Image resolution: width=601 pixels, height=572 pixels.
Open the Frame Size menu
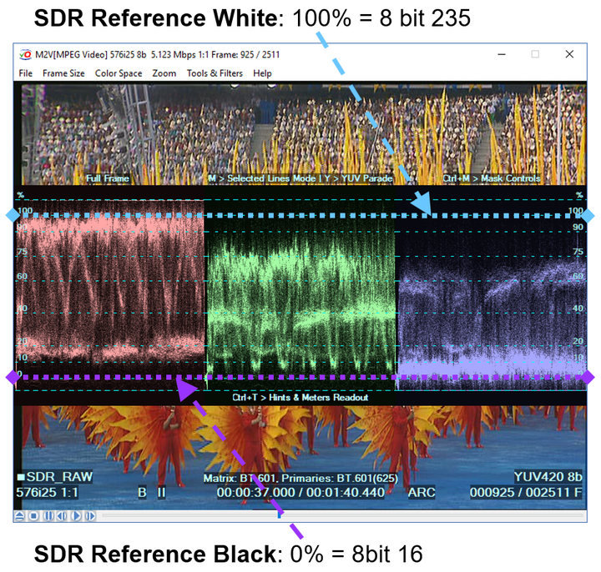(x=63, y=73)
